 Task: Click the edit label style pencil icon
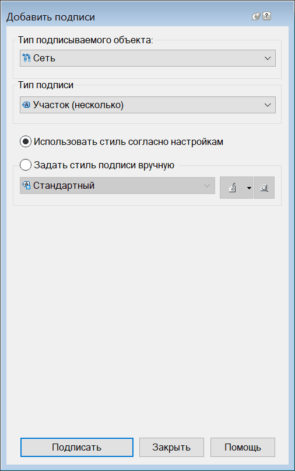click(233, 188)
